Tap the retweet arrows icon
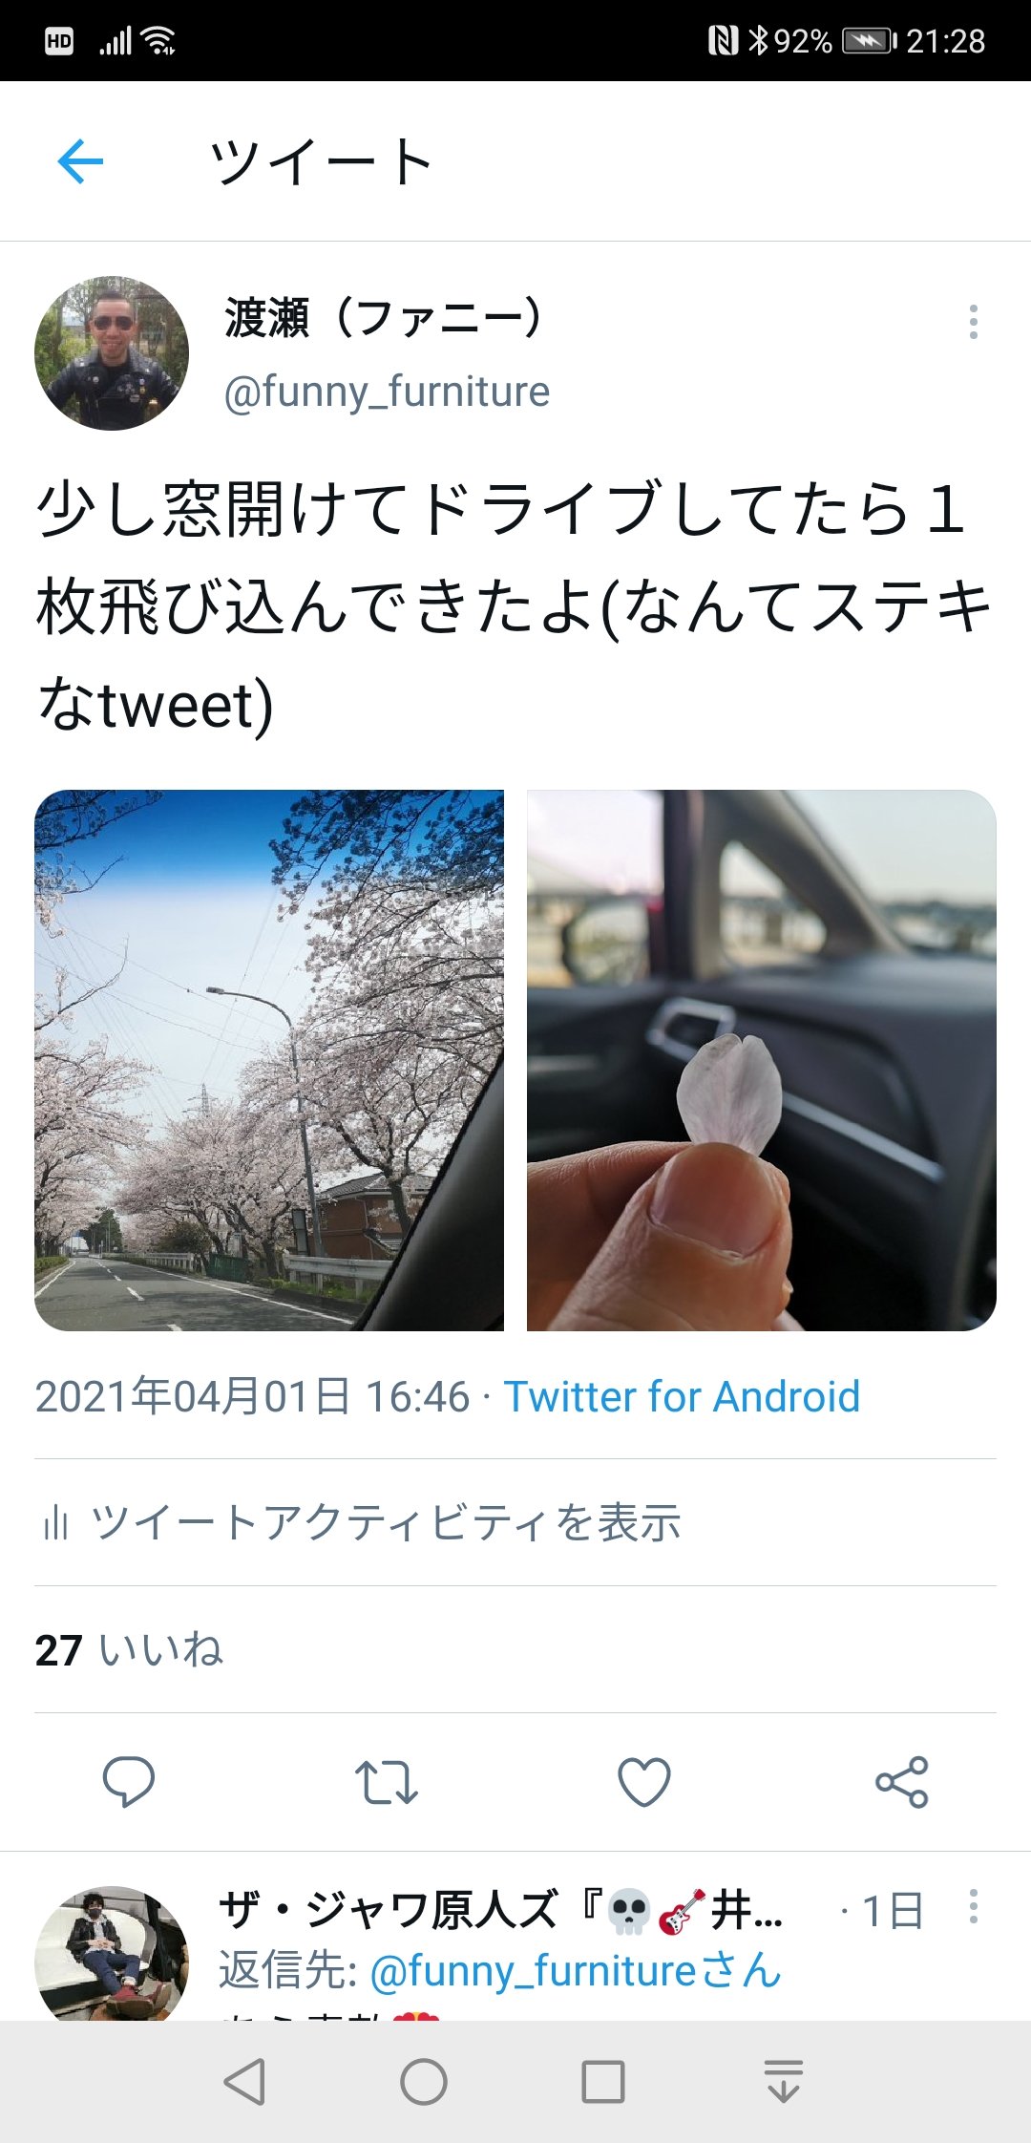This screenshot has width=1031, height=2143. pos(386,1782)
